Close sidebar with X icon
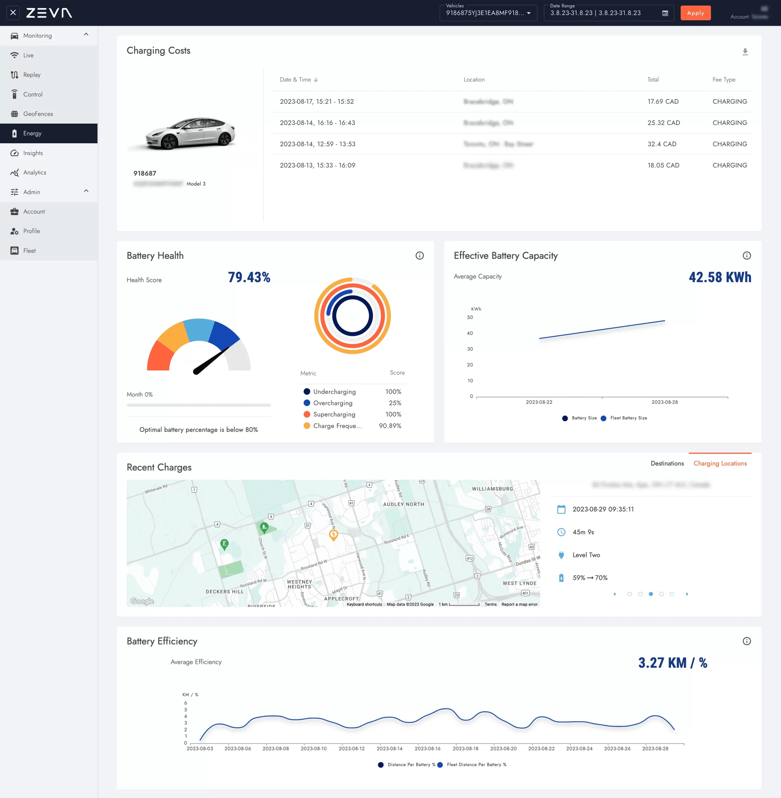781x798 pixels. 13,13
